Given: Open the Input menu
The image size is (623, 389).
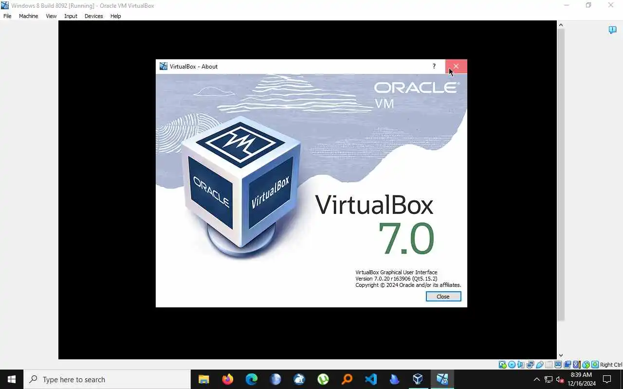Looking at the screenshot, I should (71, 16).
